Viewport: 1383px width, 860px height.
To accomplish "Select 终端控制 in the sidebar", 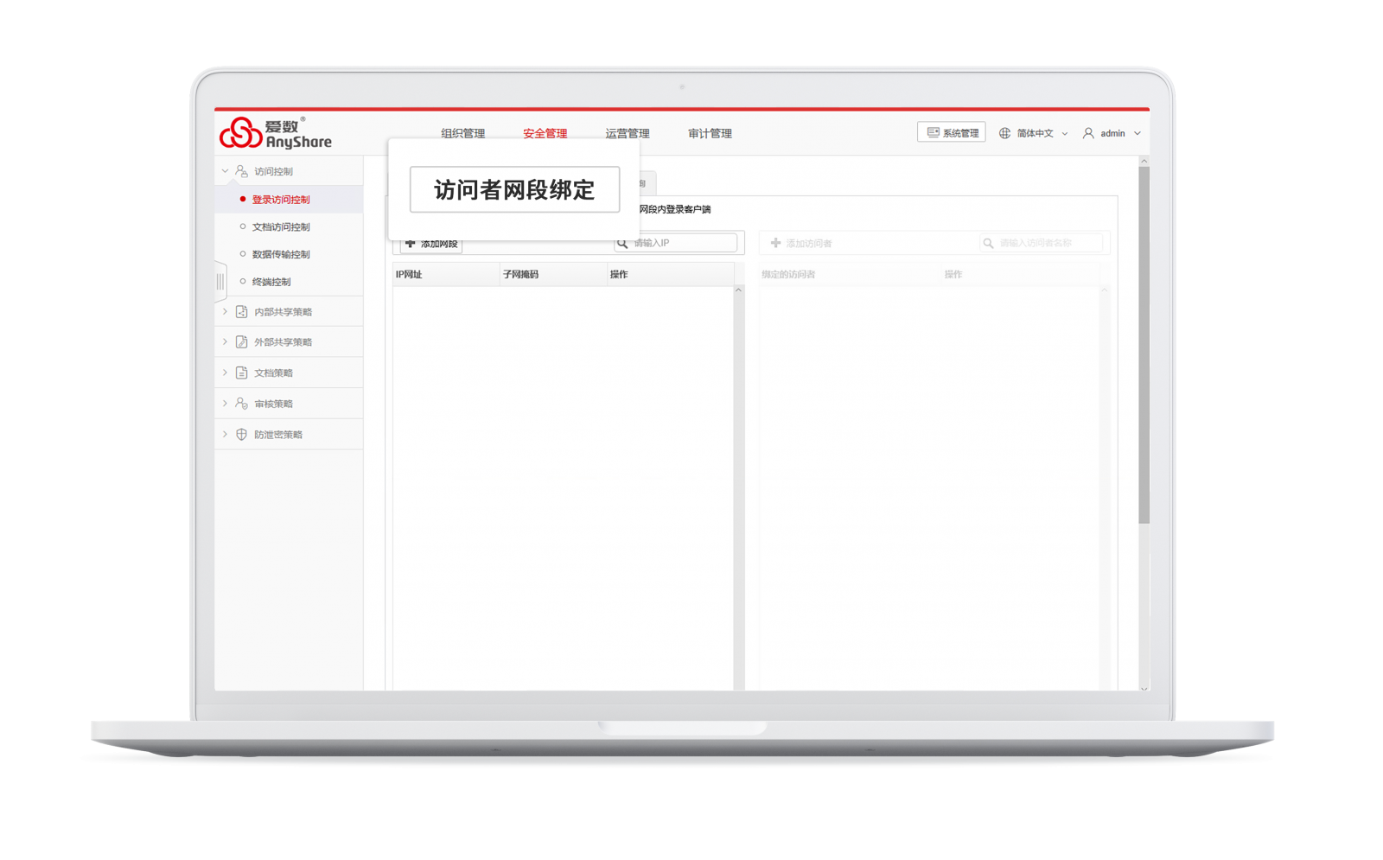I will click(271, 282).
